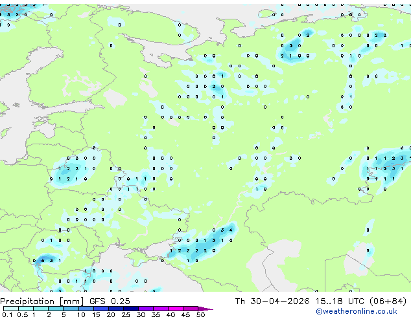Click the '25' legend label
This screenshot has width=411, height=317.
(126, 314)
